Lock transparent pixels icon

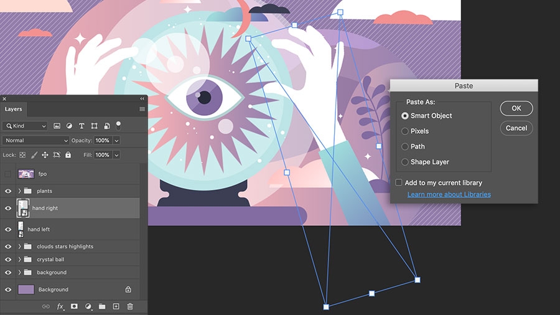(22, 155)
